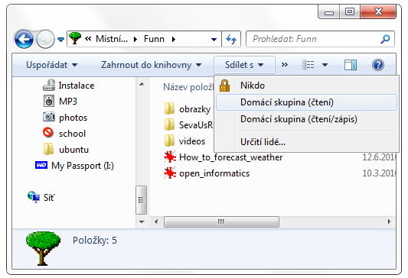Image resolution: width=408 pixels, height=278 pixels.
Task: Select school in the navigation pane
Action: [x=72, y=134]
